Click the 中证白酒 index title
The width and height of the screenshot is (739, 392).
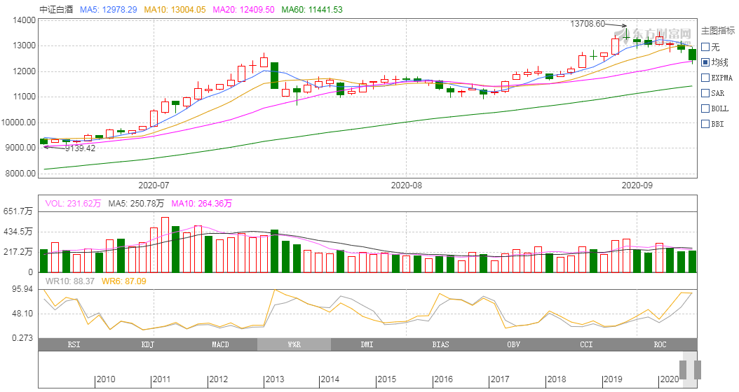coord(56,9)
